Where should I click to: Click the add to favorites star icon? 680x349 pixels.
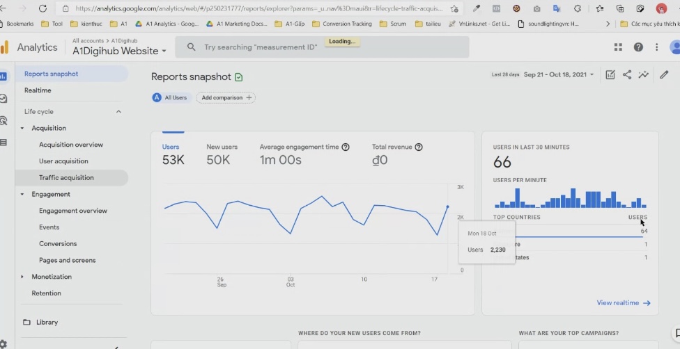(454, 8)
